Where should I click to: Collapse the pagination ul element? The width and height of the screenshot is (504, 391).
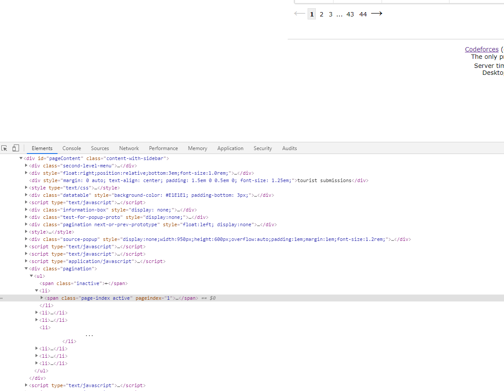(x=31, y=276)
